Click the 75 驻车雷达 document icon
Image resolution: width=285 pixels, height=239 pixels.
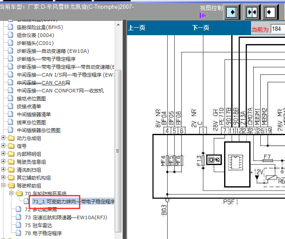19,225
